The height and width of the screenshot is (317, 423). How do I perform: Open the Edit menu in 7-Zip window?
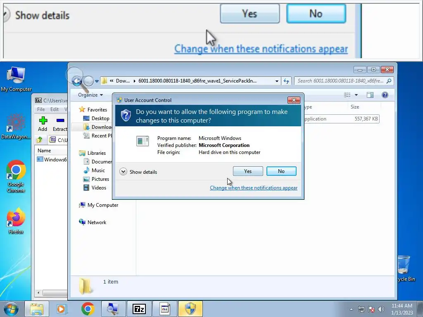pos(54,109)
